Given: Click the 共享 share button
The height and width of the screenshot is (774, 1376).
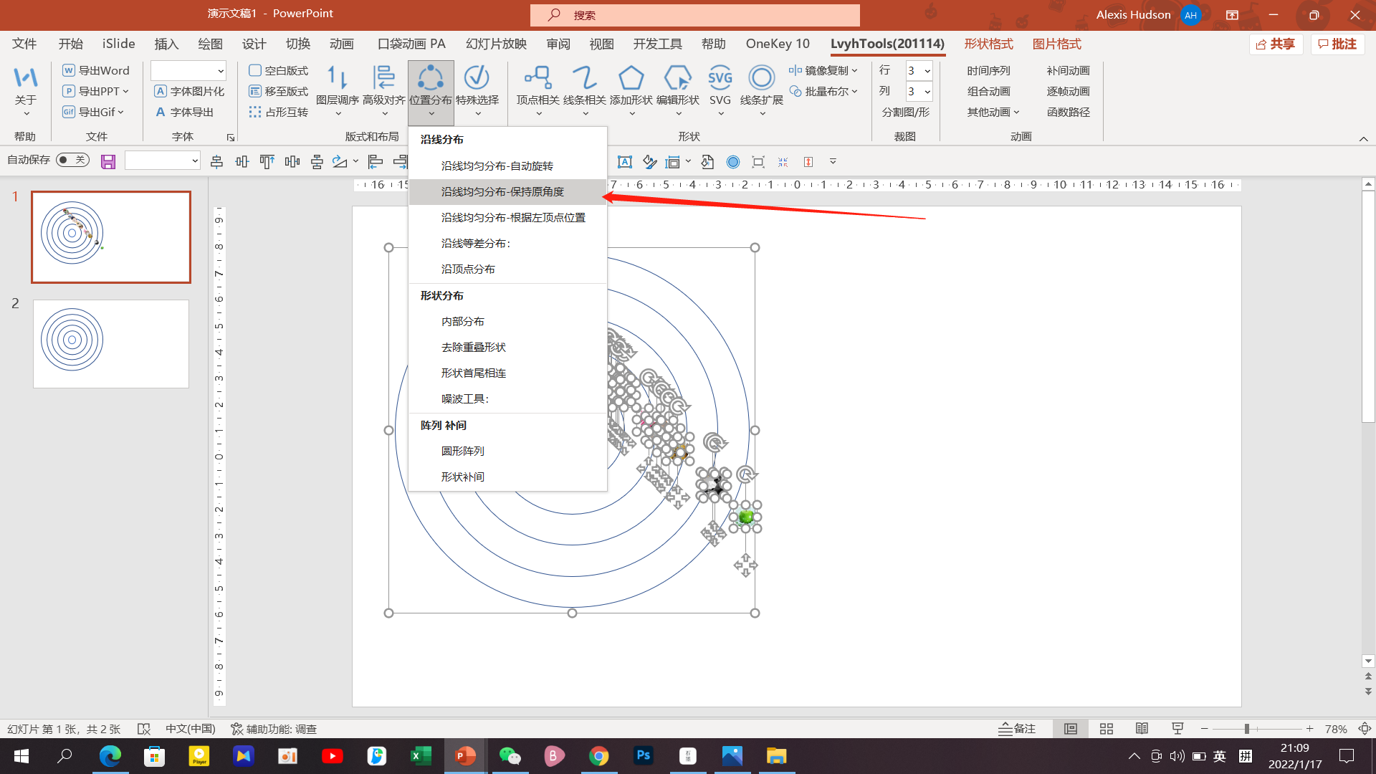Looking at the screenshot, I should pyautogui.click(x=1276, y=44).
